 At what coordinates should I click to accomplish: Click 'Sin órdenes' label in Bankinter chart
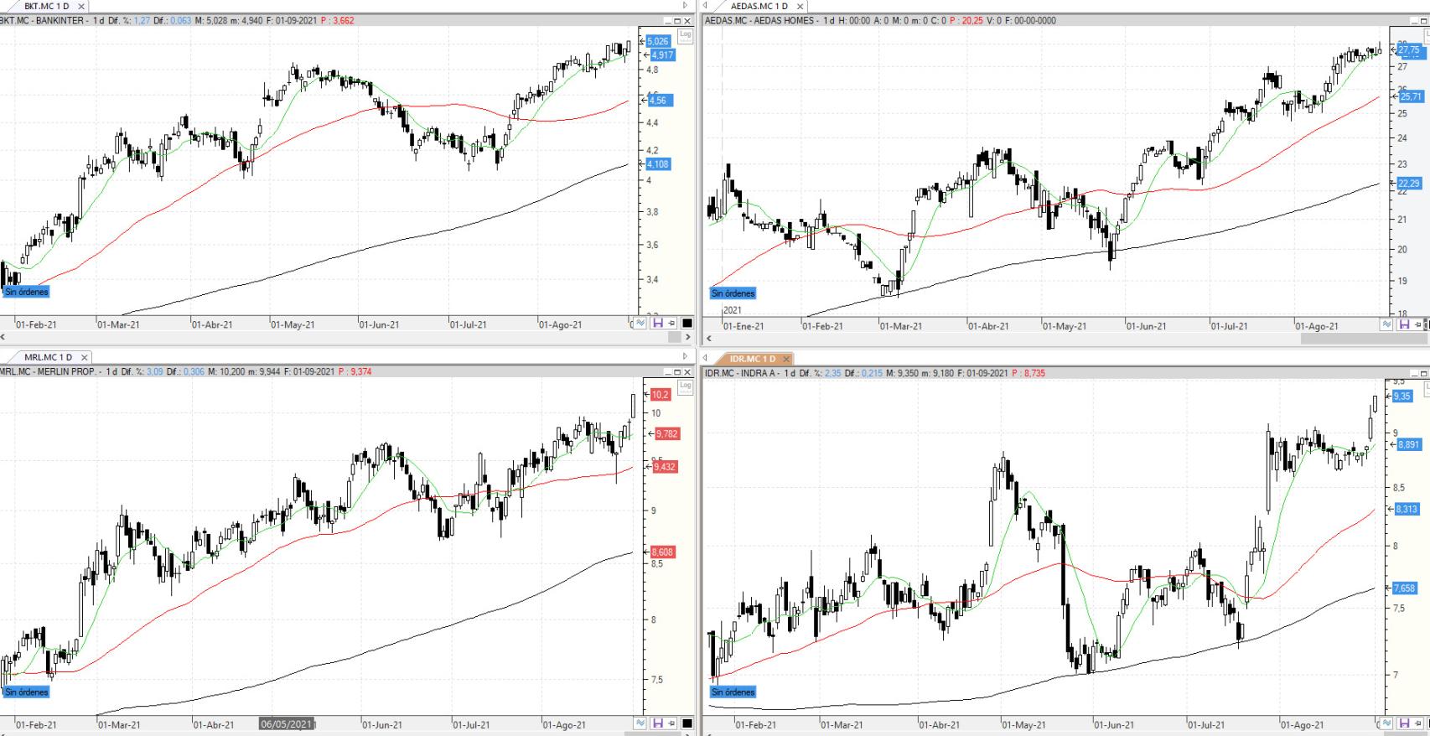(x=26, y=292)
